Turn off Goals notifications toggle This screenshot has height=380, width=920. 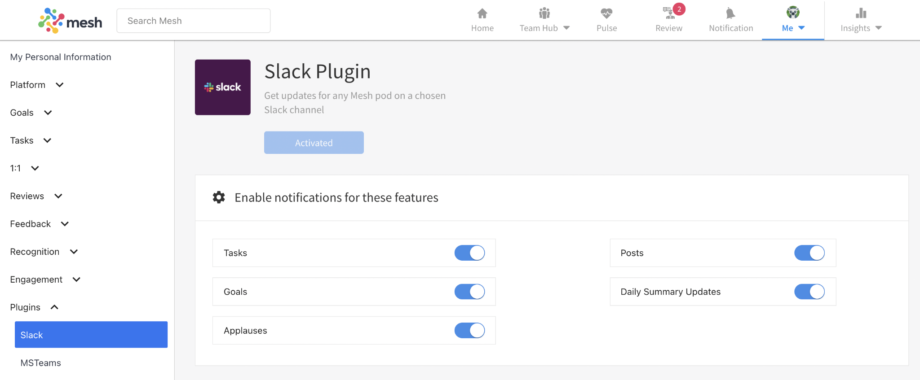coord(469,292)
